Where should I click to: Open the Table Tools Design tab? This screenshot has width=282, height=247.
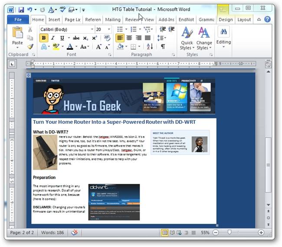[x=226, y=19]
